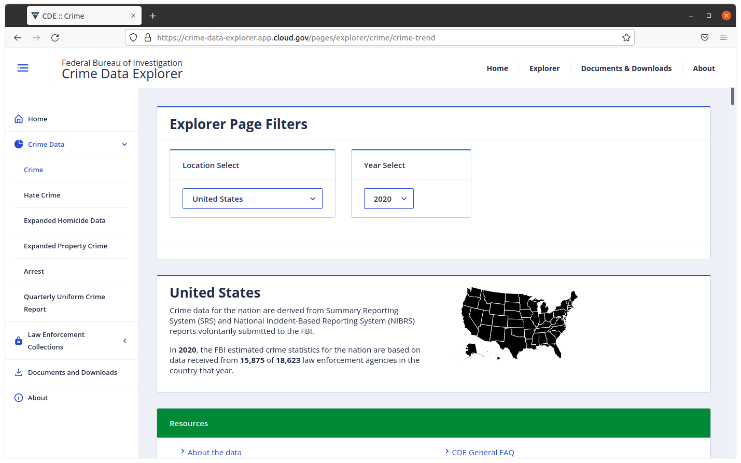741x463 pixels.
Task: Reload the page with refresh icon
Action: point(55,37)
